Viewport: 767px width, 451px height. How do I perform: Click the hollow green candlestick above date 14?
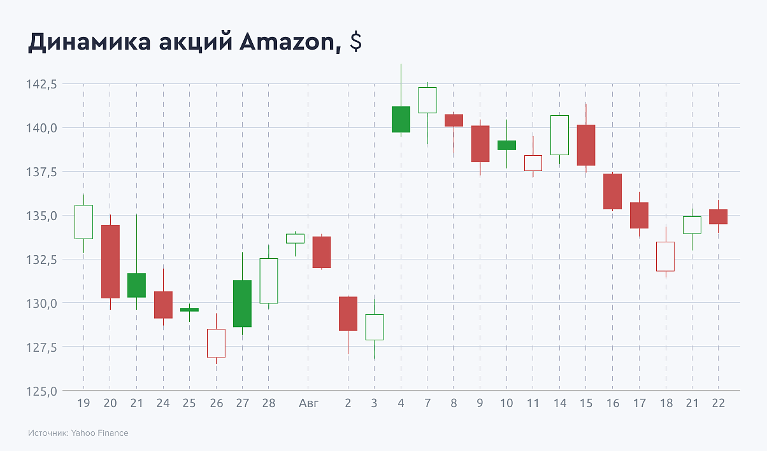click(x=559, y=135)
